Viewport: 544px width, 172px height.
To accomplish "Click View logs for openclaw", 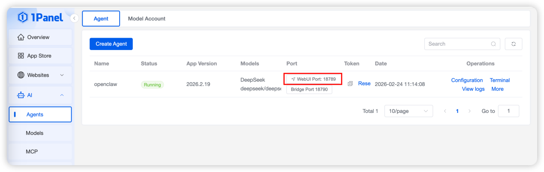I will pyautogui.click(x=473, y=89).
